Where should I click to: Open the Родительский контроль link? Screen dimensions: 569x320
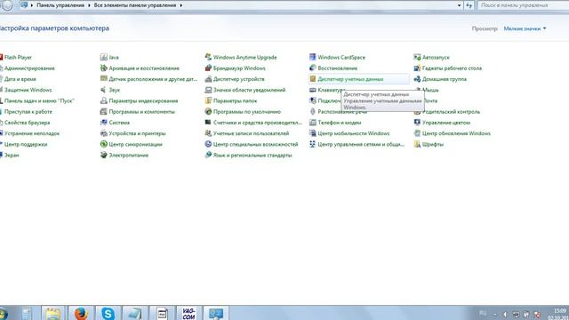(451, 112)
